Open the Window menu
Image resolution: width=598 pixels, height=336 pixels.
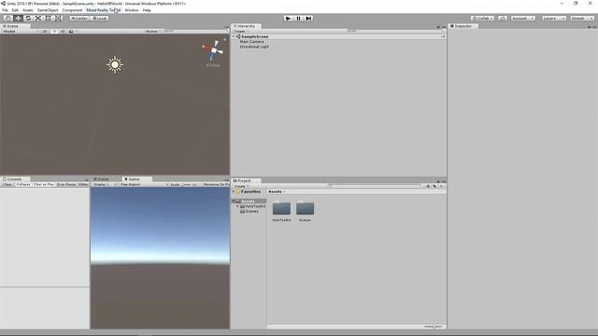click(x=132, y=10)
